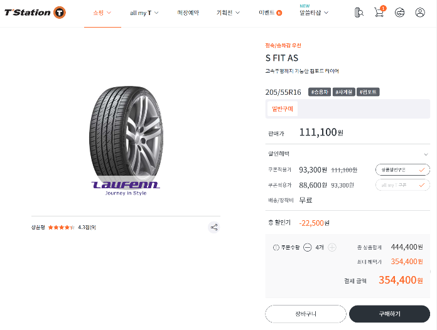Click the car/vehicle icon in header

pos(399,13)
